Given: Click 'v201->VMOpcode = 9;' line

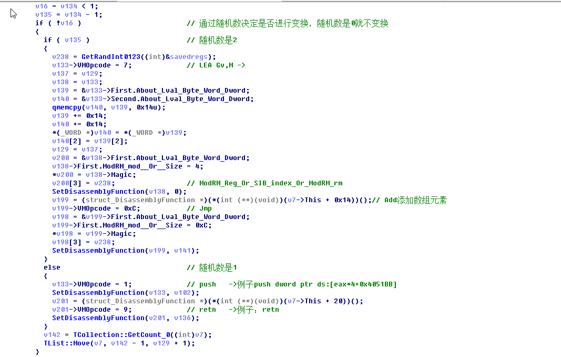Looking at the screenshot, I should click(92, 309).
